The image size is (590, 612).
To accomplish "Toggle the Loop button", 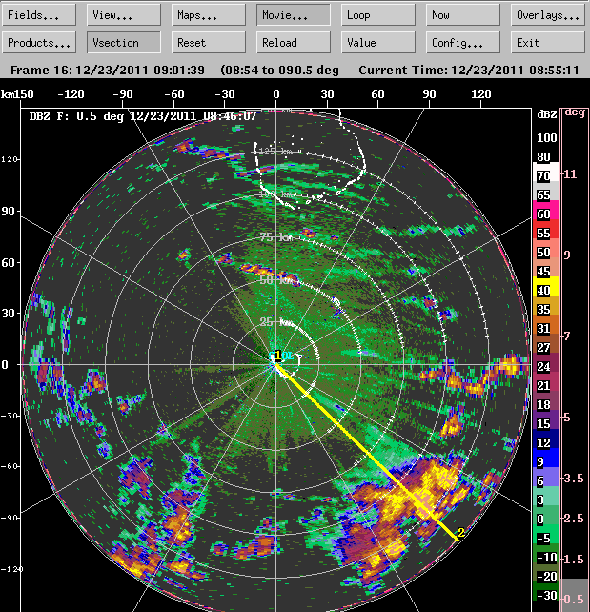I will point(378,15).
